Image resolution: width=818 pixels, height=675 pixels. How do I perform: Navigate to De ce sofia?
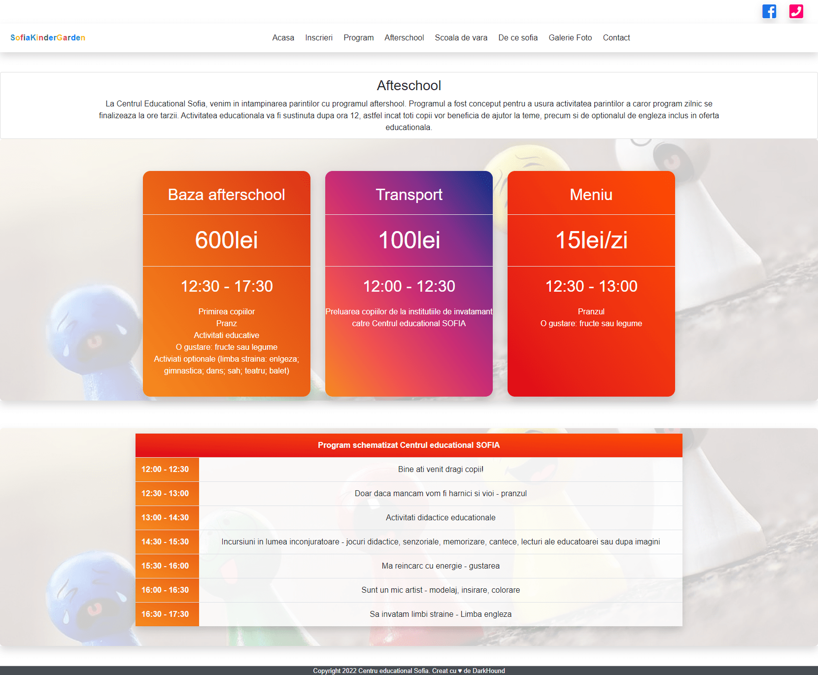pyautogui.click(x=518, y=37)
